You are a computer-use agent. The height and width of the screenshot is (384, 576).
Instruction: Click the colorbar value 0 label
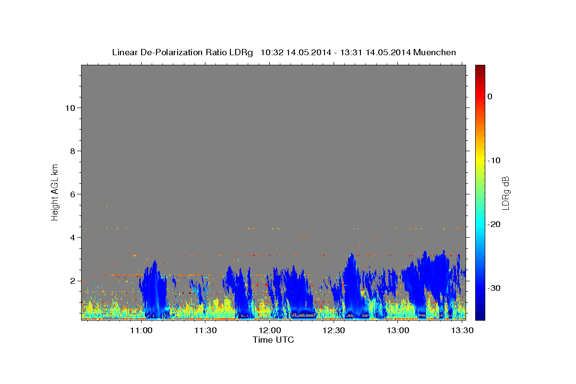(x=490, y=96)
